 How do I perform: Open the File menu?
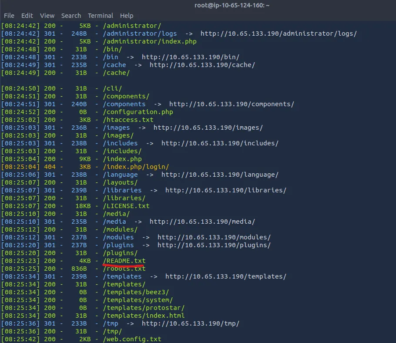click(x=9, y=16)
